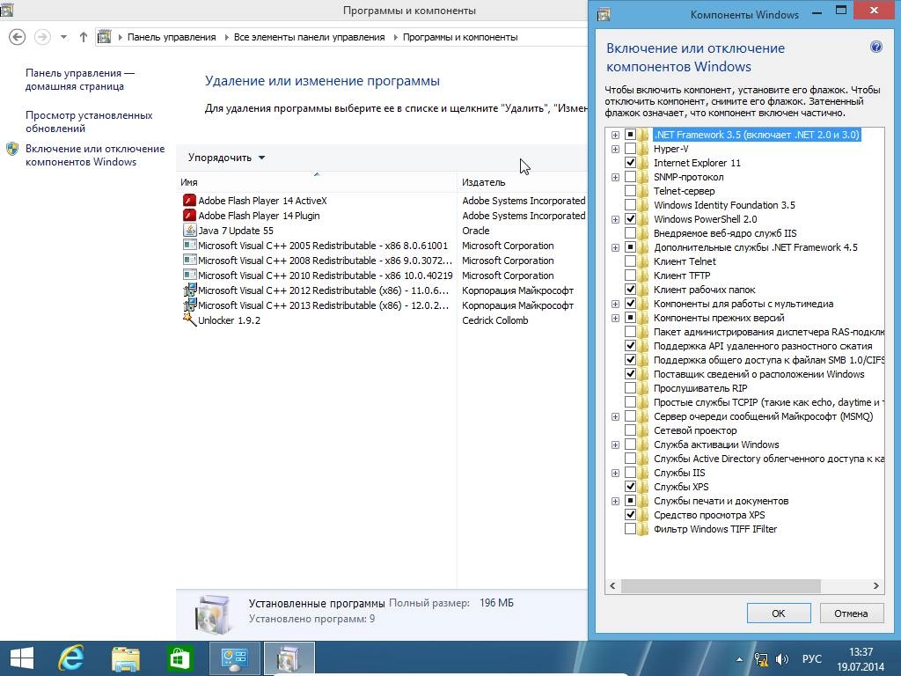901x676 pixels.
Task: Click the Windows Features title bar icon
Action: 604,14
